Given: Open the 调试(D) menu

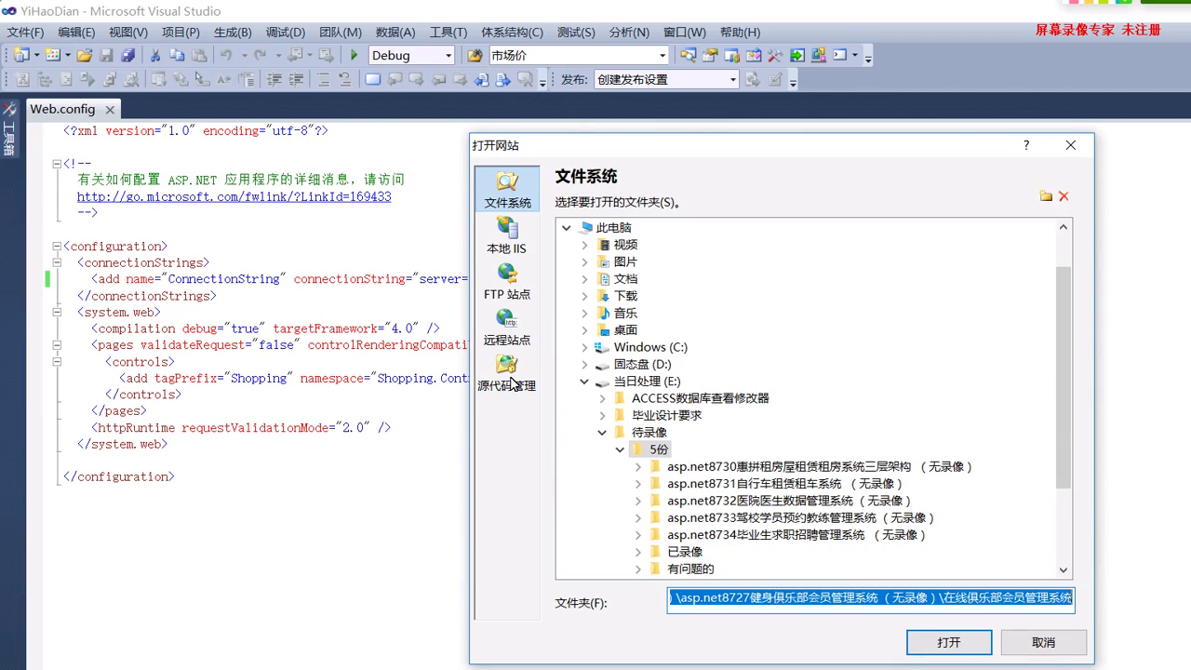Looking at the screenshot, I should click(x=285, y=32).
